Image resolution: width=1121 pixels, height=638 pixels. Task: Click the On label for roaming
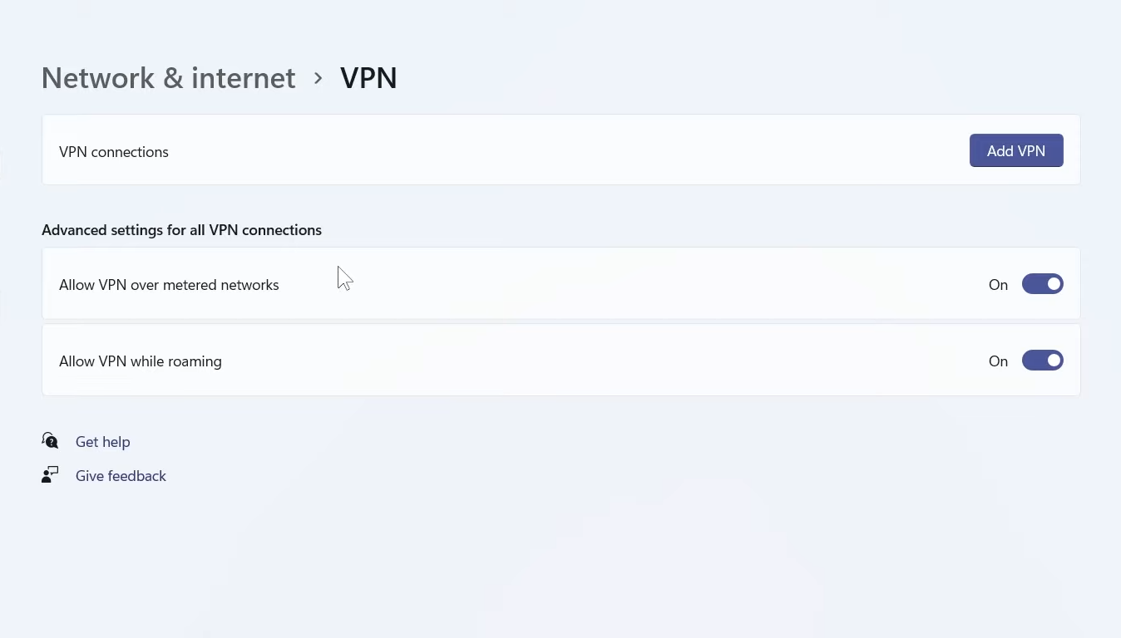998,361
